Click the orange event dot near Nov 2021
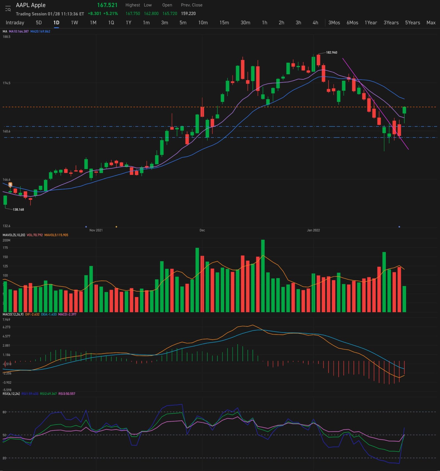This screenshot has height=471, width=440. click(116, 227)
